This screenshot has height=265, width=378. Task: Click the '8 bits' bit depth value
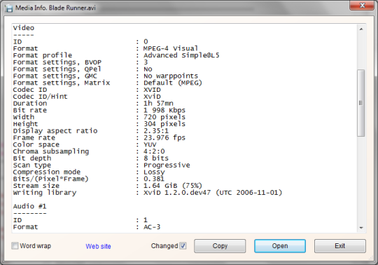point(156,158)
